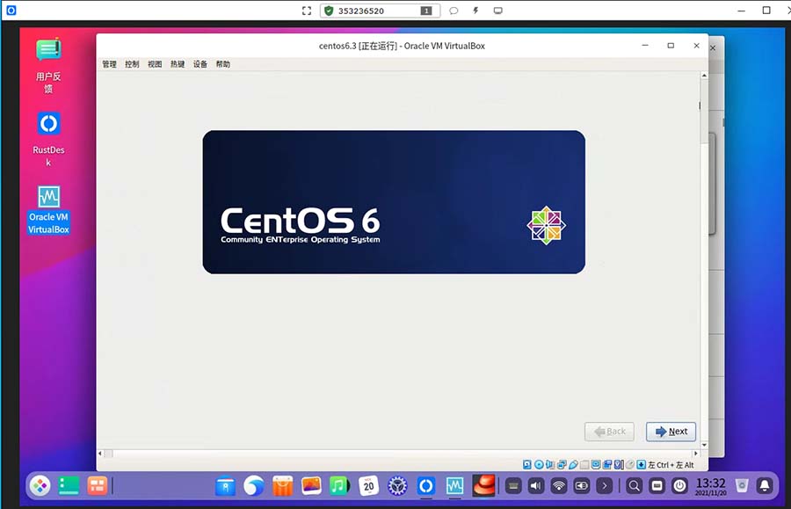Open the launcher icon in the dock

(40, 486)
